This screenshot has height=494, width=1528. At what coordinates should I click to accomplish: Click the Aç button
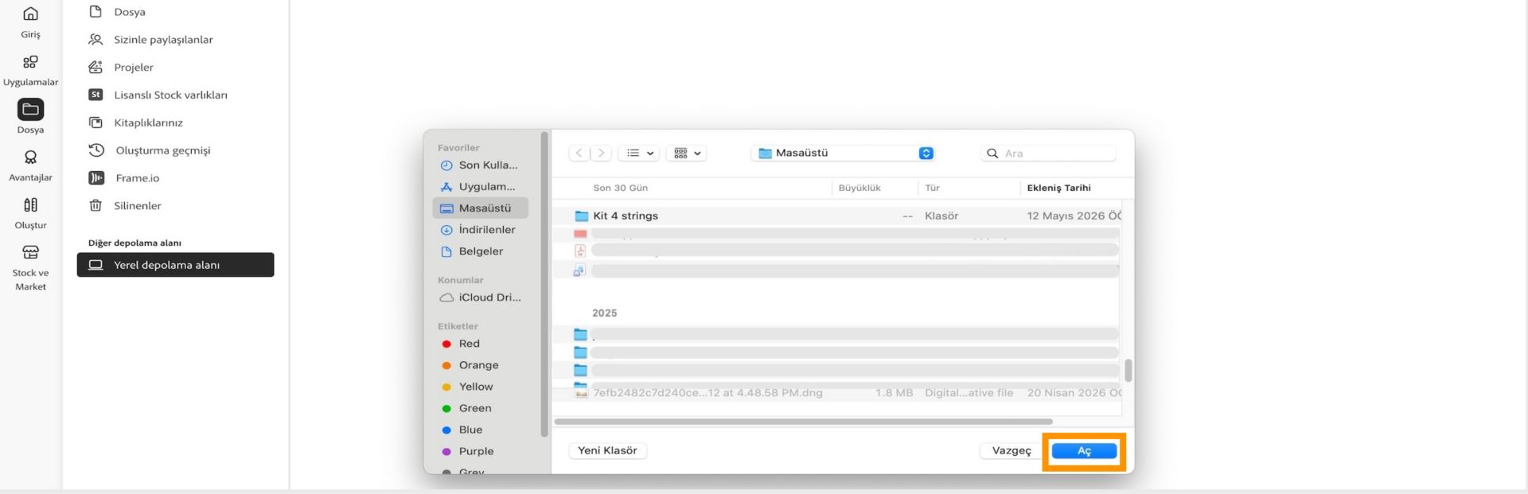(1084, 451)
